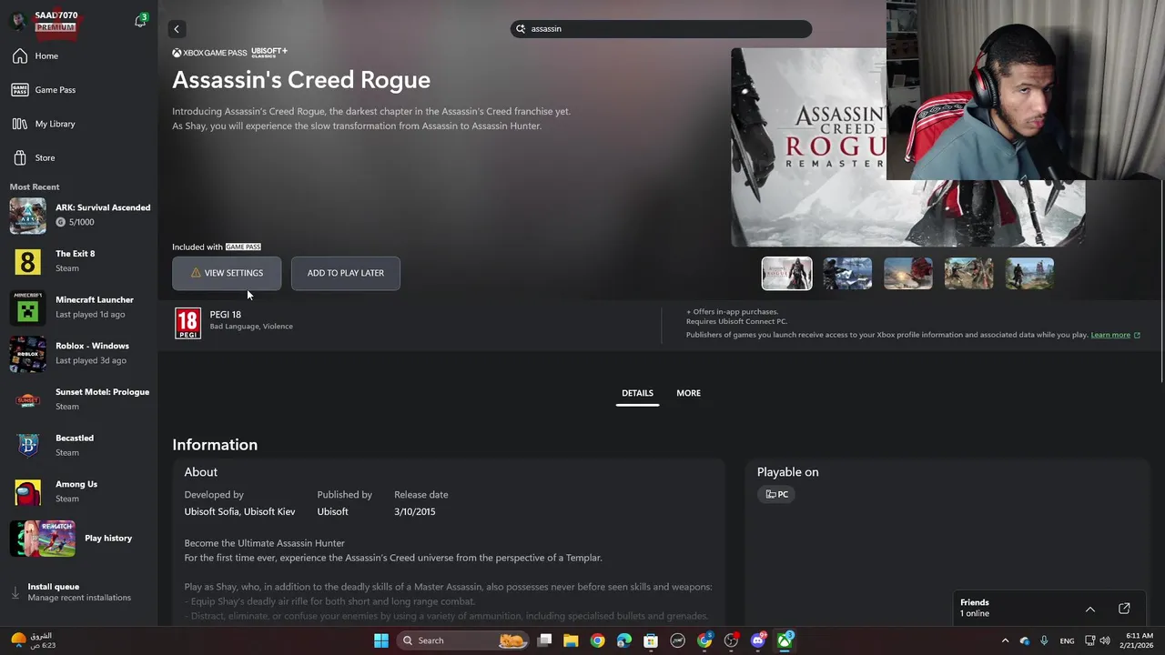Click the PC playable-on badge
1165x655 pixels.
(777, 495)
